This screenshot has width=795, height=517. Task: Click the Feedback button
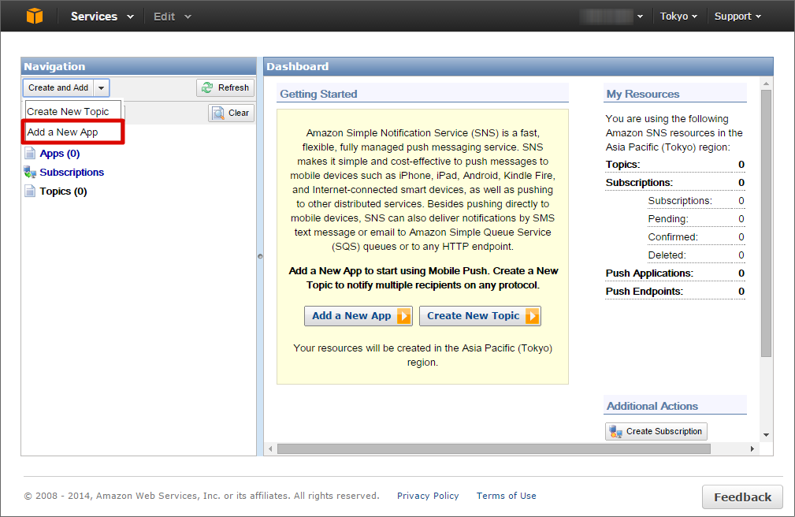(742, 497)
